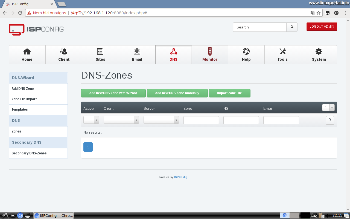The width and height of the screenshot is (350, 219).
Task: Open the Help module
Action: point(246,55)
